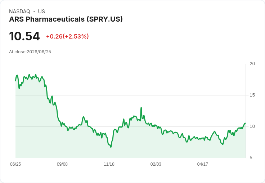Click the +0.26(+2.53%) change value
This screenshot has width=265, height=183.
click(x=67, y=36)
